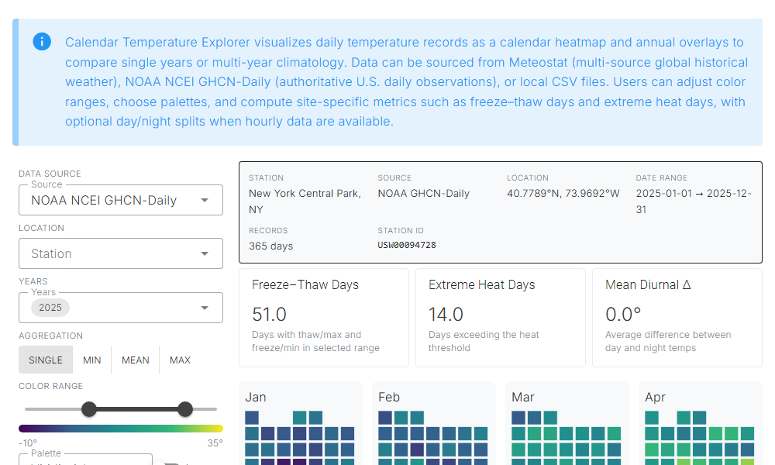Click the left handle of the color range slider

click(x=89, y=409)
